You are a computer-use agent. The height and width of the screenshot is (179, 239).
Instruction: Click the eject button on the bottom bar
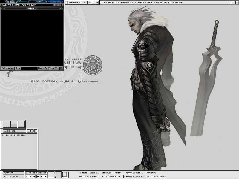click(x=45, y=177)
